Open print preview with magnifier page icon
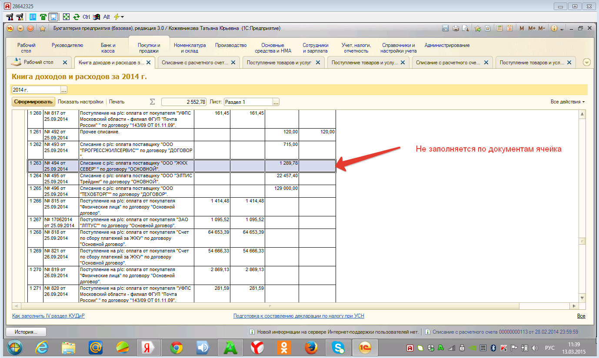 click(465, 28)
